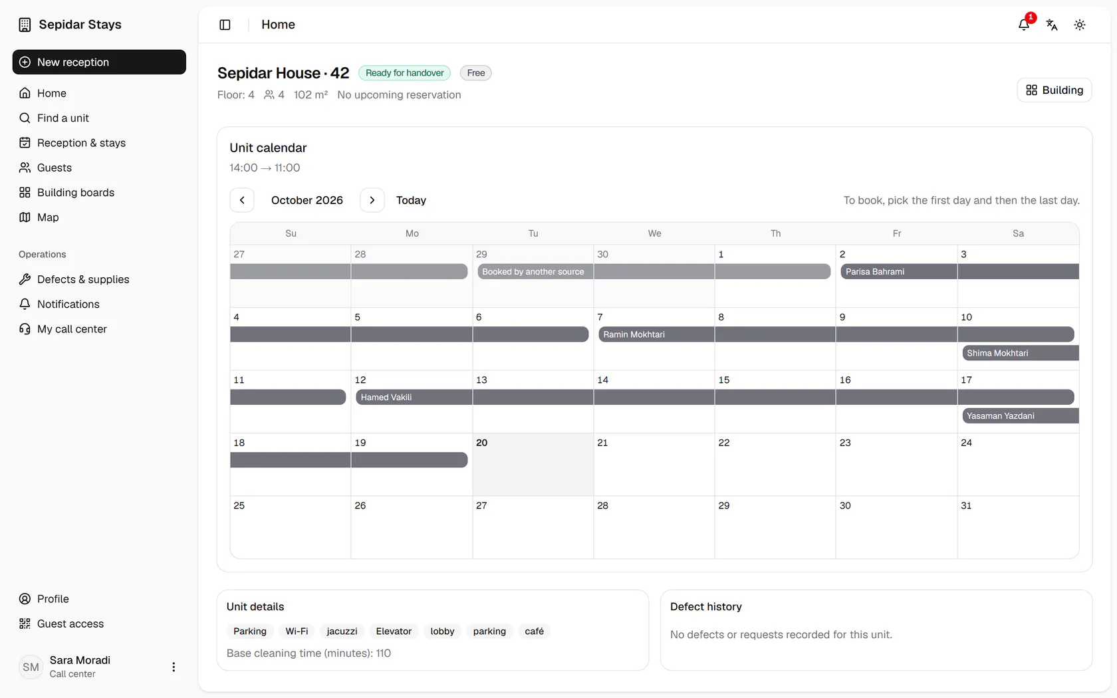Open the Map page
Screen dimensions: 1117x698
[99, 217]
